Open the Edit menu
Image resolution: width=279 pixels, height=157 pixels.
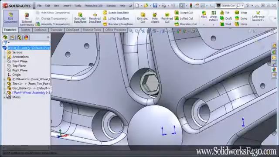[48, 6]
